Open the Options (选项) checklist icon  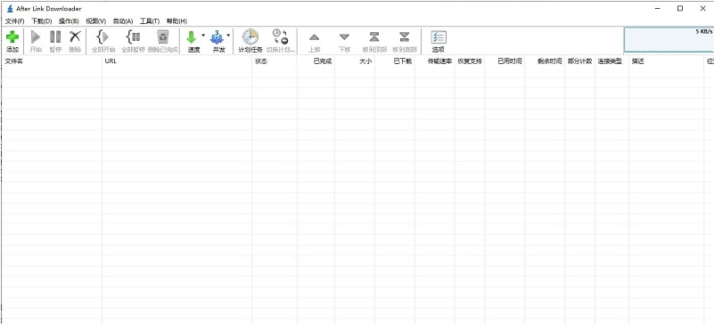pos(439,37)
